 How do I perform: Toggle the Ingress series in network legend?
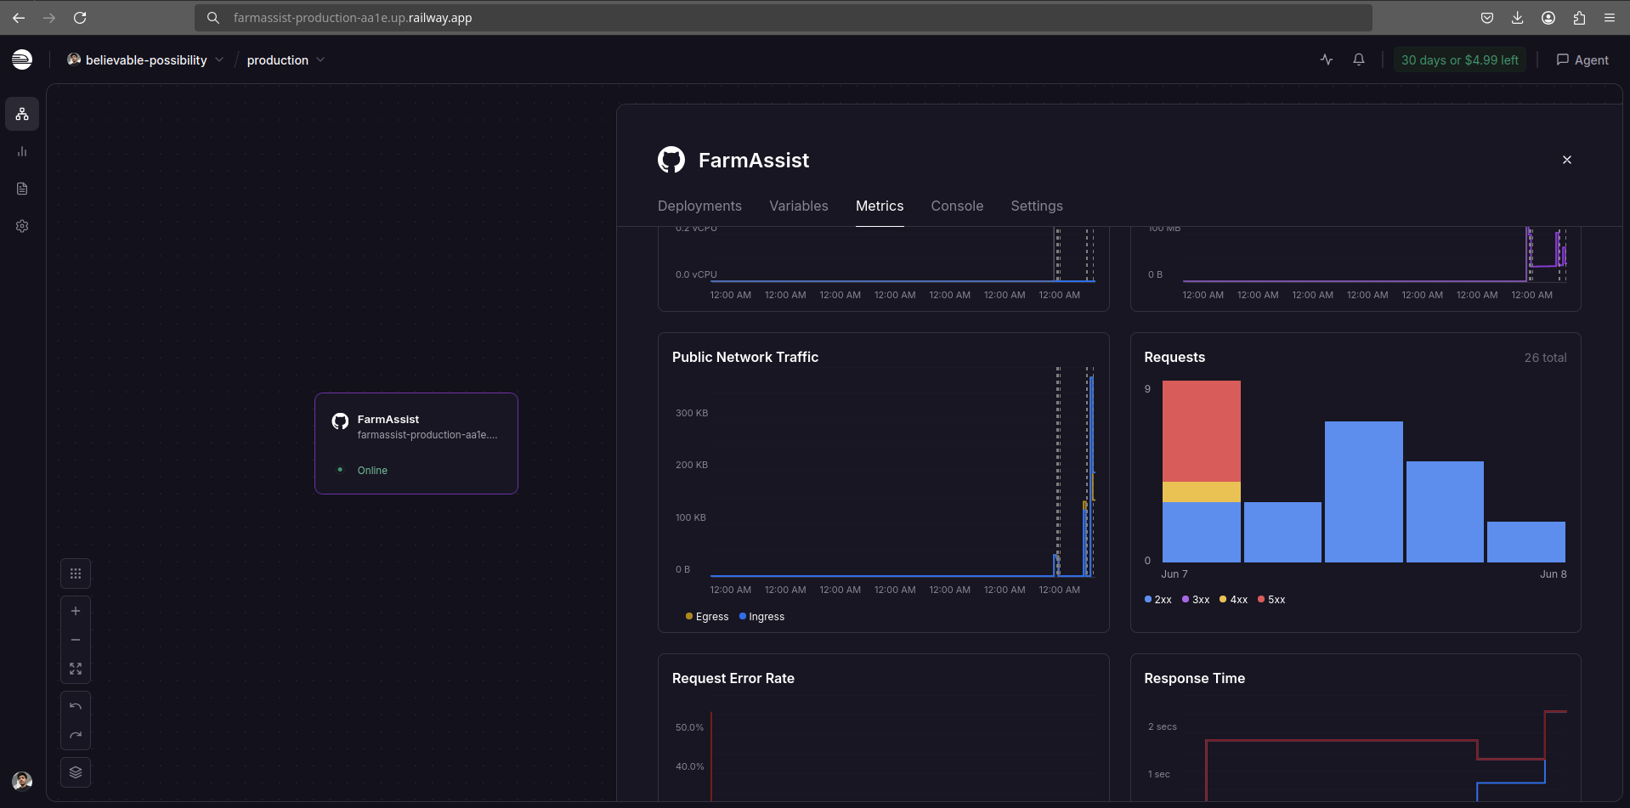(762, 617)
